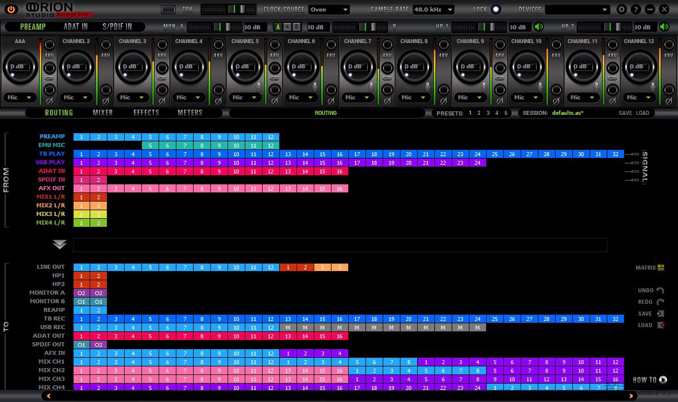Click the plus button between A and B
678x402 pixels.
(x=287, y=27)
